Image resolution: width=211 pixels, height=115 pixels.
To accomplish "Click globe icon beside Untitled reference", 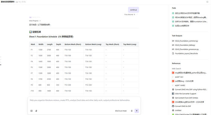I will click(x=173, y=110).
